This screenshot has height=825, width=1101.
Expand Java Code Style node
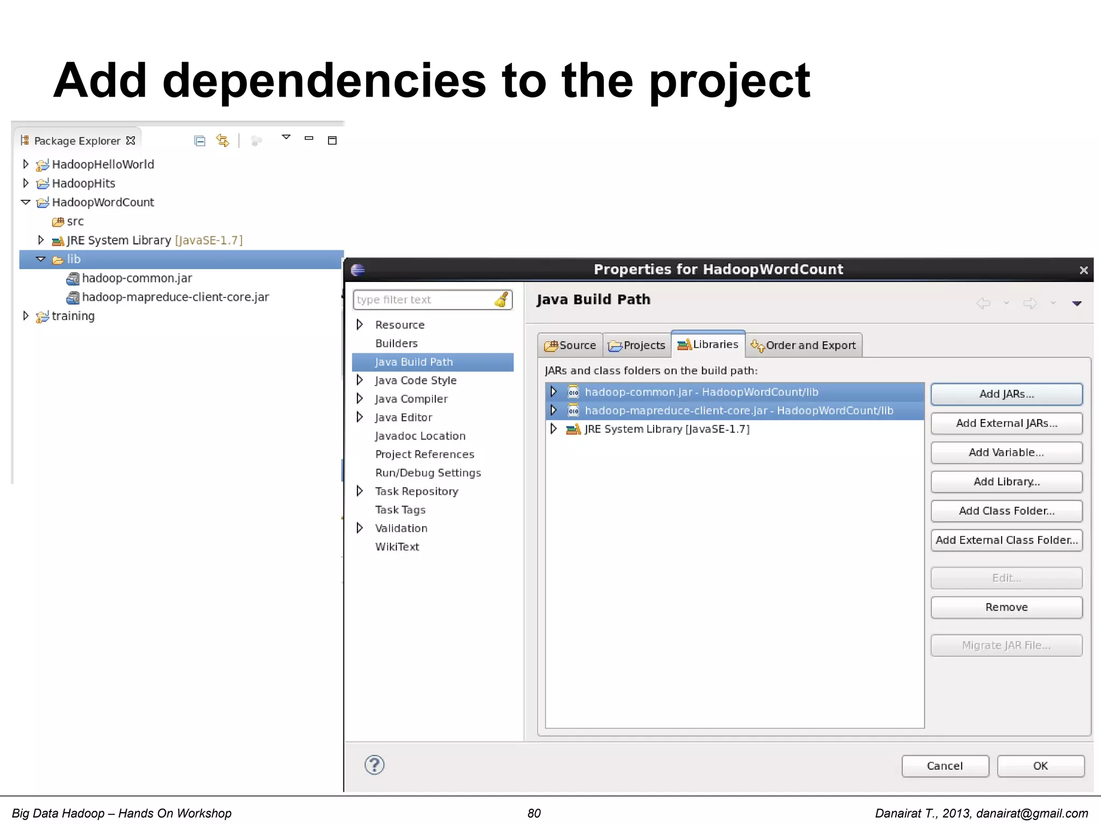(x=360, y=380)
